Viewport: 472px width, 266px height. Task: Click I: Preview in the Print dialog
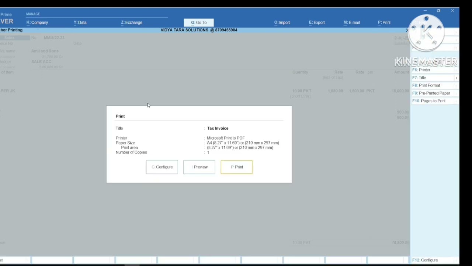pyautogui.click(x=199, y=167)
